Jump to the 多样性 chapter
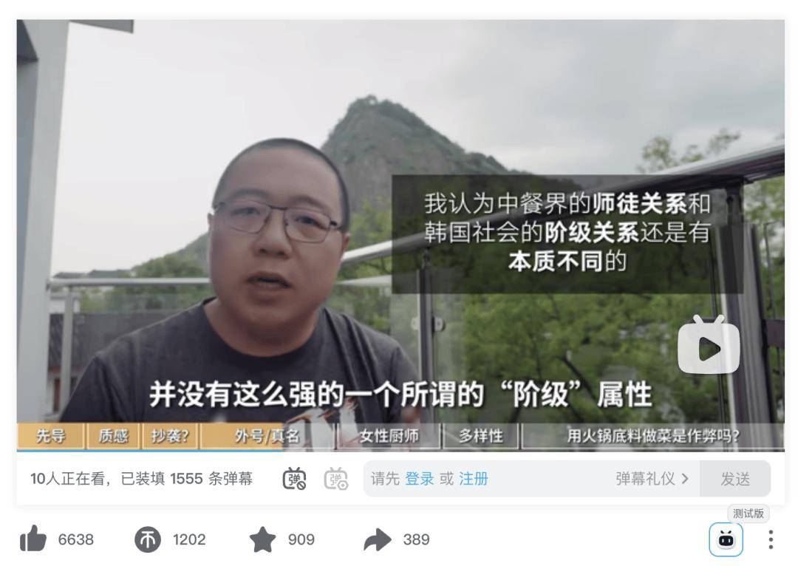The width and height of the screenshot is (798, 566). [481, 436]
